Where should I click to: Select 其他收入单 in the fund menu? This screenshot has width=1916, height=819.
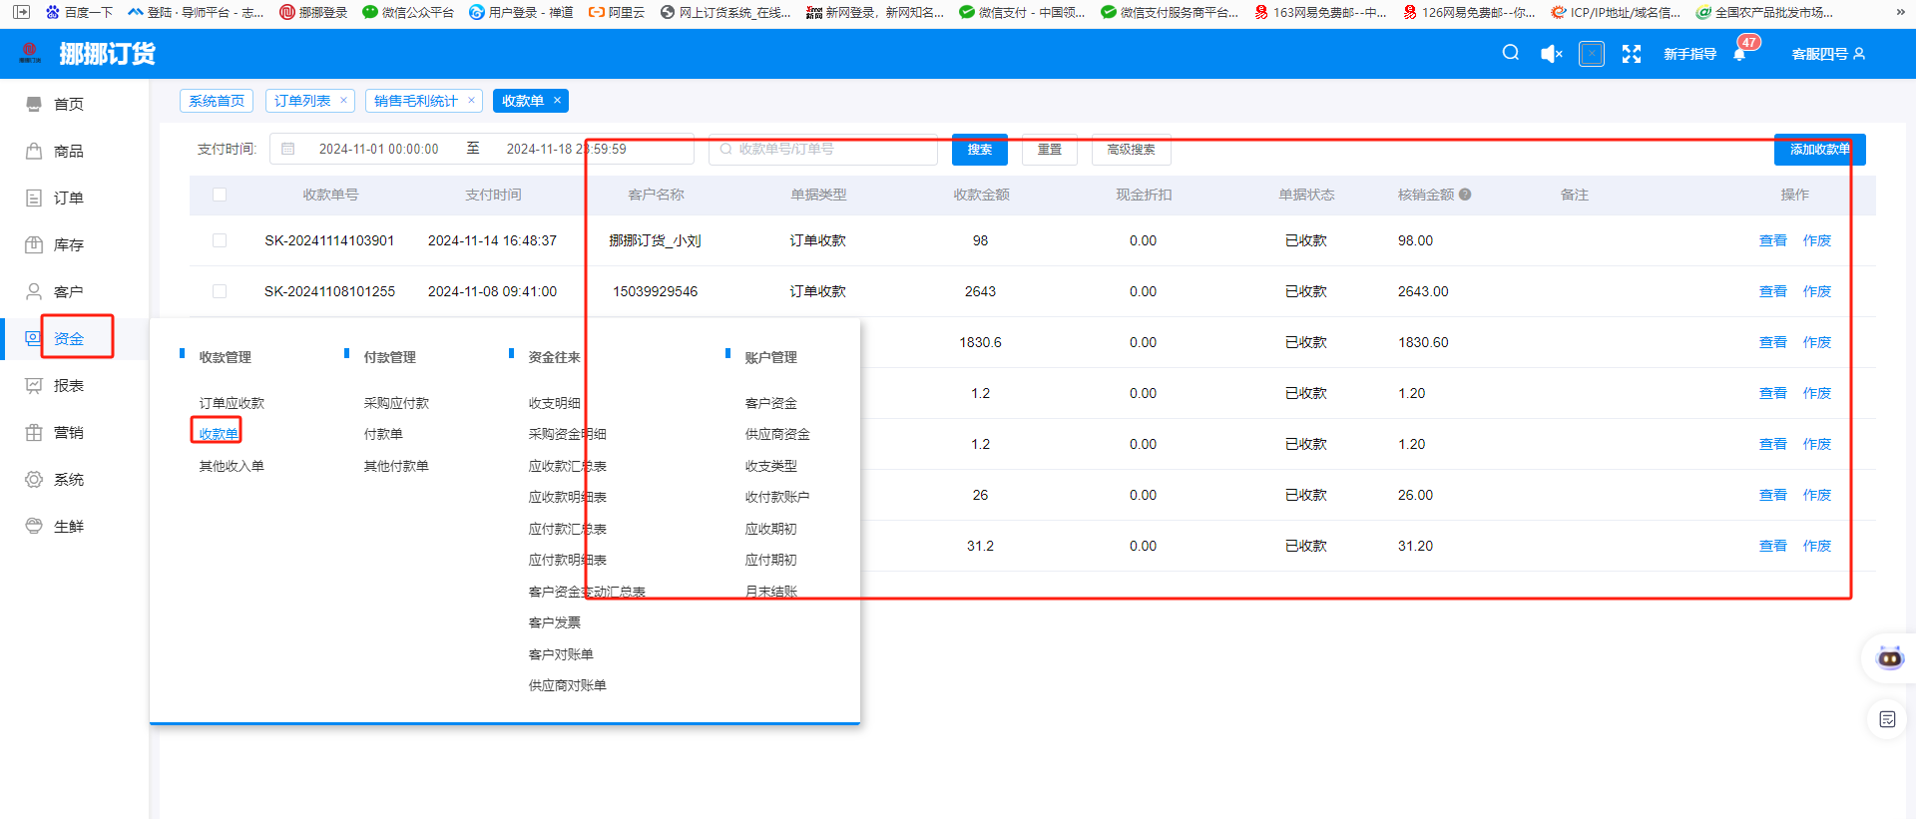click(x=232, y=466)
